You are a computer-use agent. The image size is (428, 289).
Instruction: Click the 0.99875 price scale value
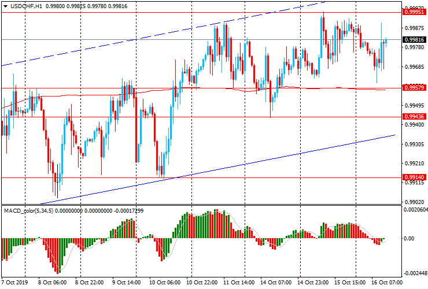point(415,28)
